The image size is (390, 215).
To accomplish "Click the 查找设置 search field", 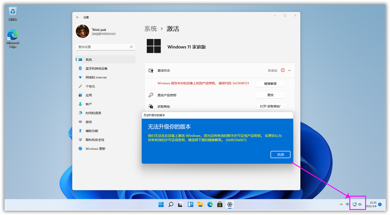I will coord(105,47).
